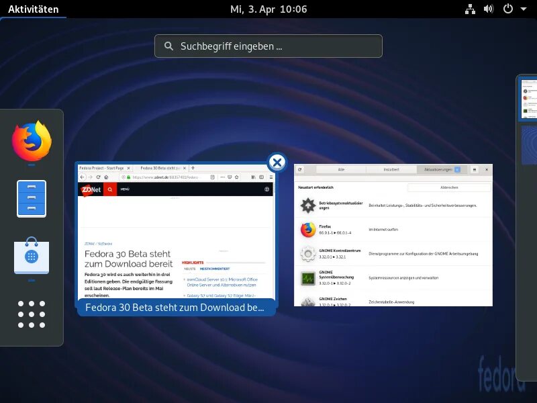The width and height of the screenshot is (537, 403).
Task: Click the Software breadcrumb link
Action: click(x=105, y=244)
